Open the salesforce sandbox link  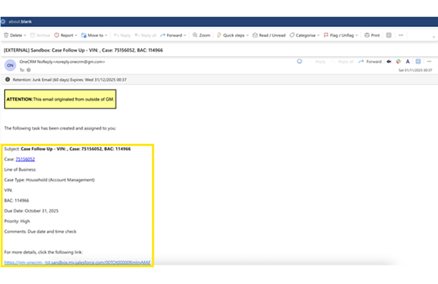click(77, 262)
